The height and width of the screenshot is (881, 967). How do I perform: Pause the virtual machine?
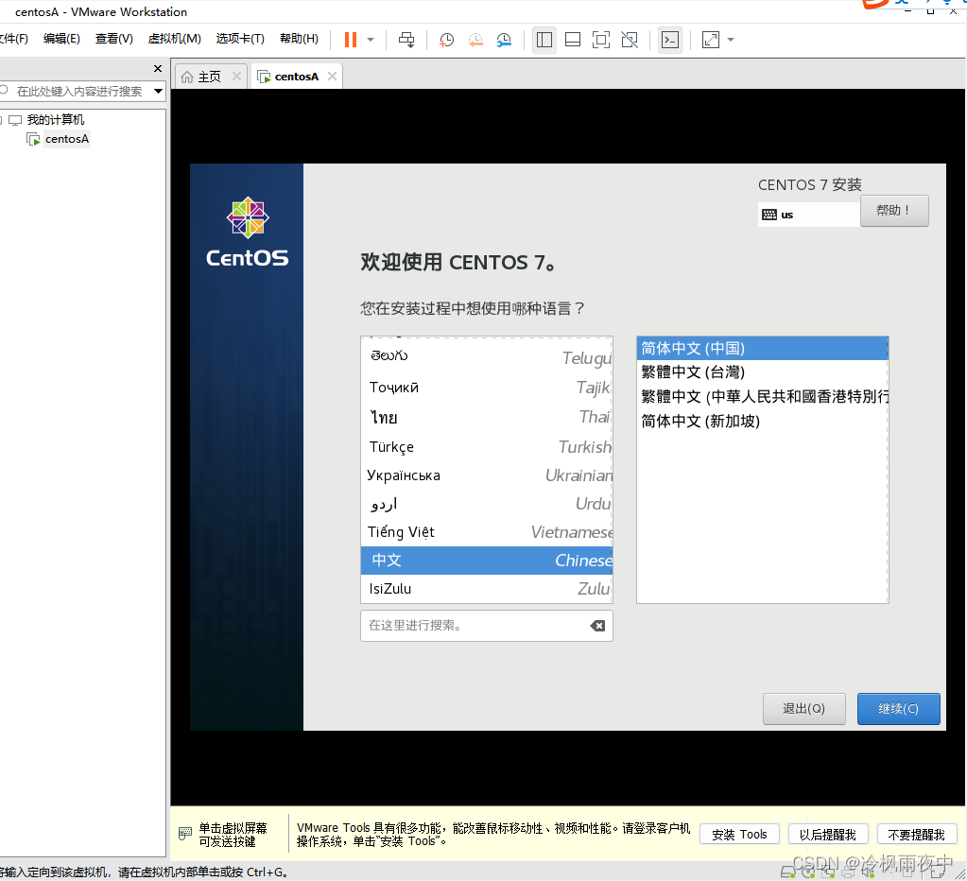(x=351, y=40)
